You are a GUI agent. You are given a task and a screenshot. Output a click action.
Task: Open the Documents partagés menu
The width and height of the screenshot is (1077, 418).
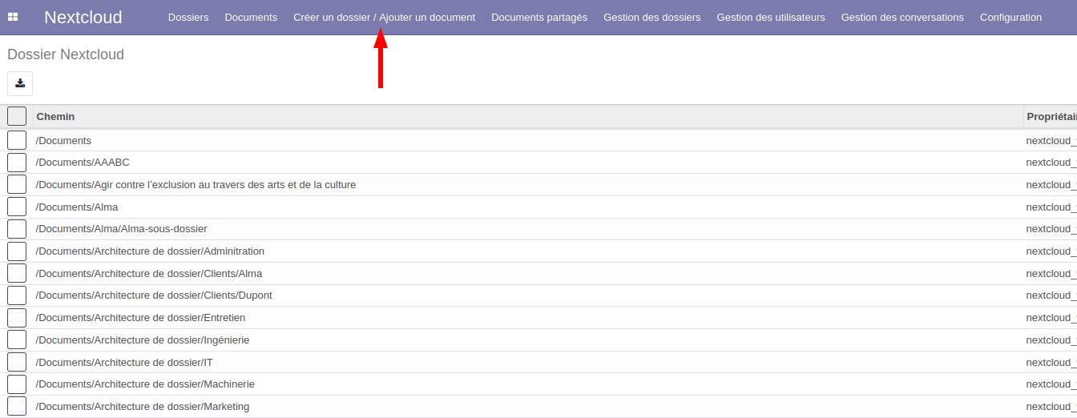pyautogui.click(x=539, y=17)
